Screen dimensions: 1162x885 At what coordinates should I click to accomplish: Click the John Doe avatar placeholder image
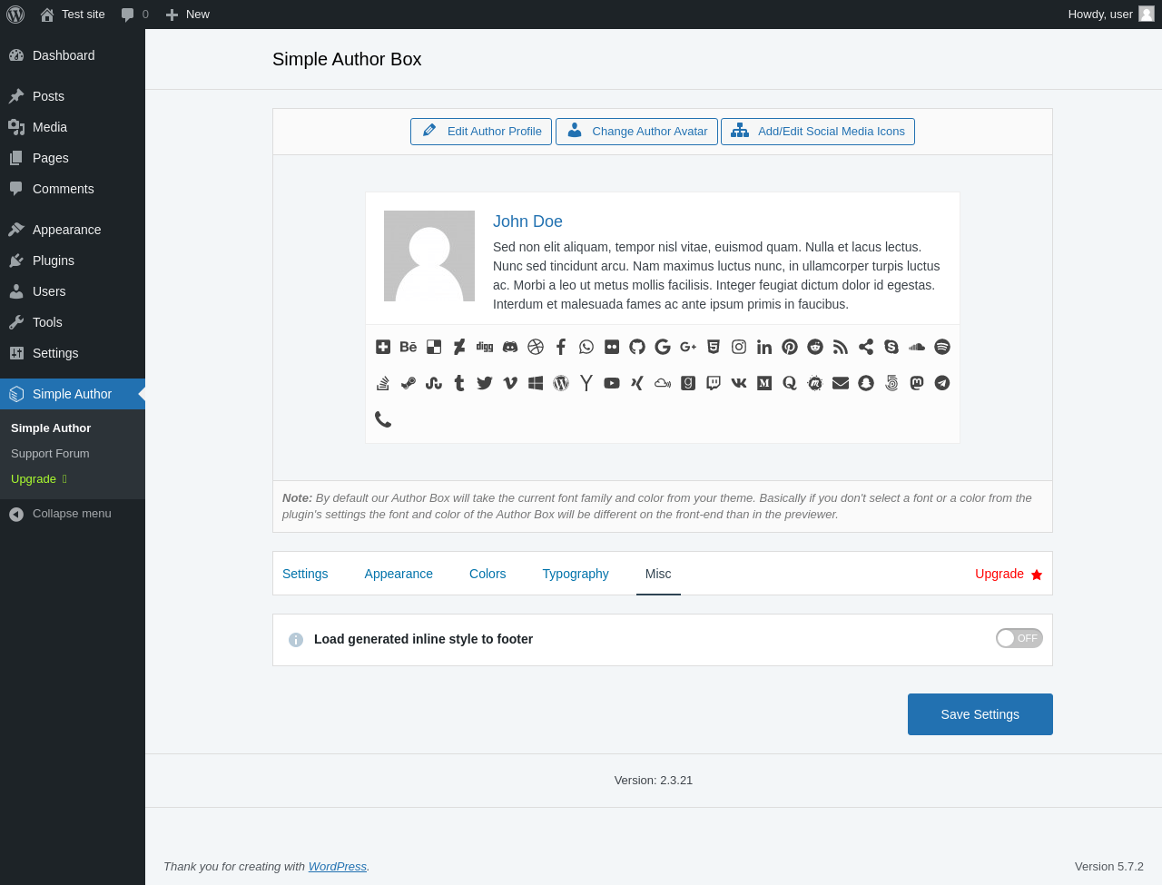(x=429, y=256)
